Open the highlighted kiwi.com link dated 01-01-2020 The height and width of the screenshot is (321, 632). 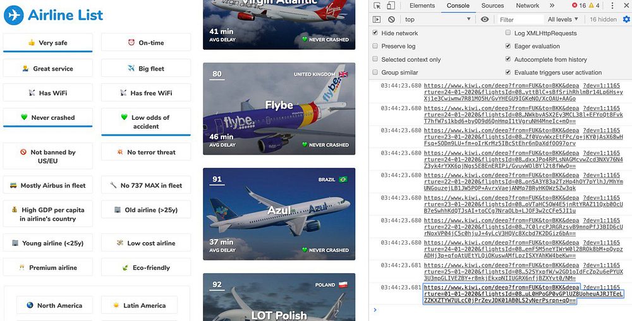[523, 294]
